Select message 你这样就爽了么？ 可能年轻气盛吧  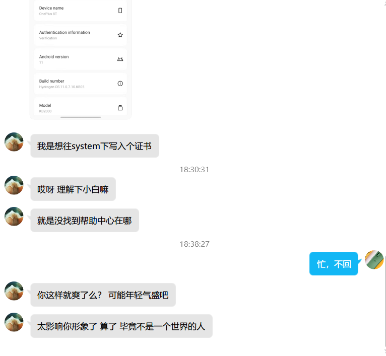(x=103, y=295)
